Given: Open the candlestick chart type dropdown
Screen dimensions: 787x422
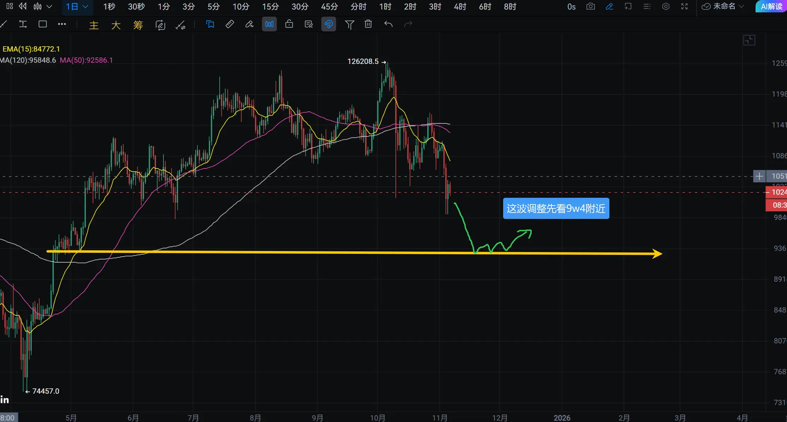Looking at the screenshot, I should pyautogui.click(x=42, y=6).
